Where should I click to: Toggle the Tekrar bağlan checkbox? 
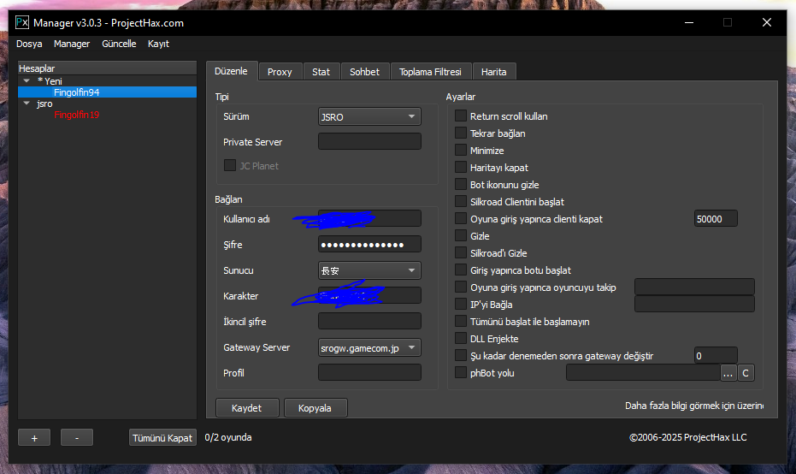461,133
